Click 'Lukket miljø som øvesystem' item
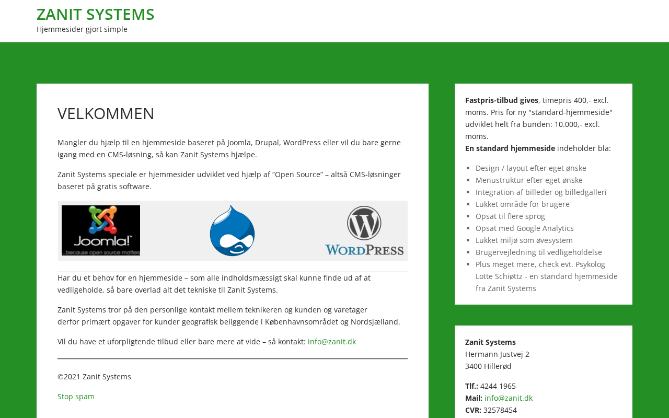Viewport: 669px width, 418px height. click(x=524, y=240)
